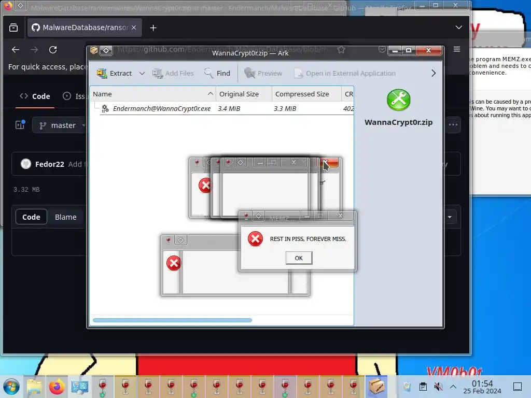Open the MEMZ dialog window menu diamond
Viewport: 531px width, 398px height.
tap(258, 216)
